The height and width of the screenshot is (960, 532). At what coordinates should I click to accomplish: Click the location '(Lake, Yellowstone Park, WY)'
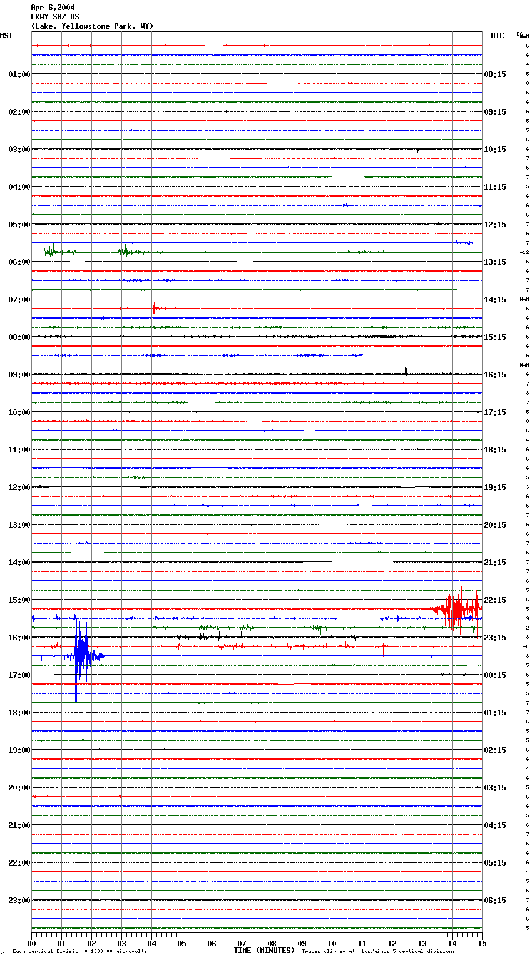click(x=92, y=26)
